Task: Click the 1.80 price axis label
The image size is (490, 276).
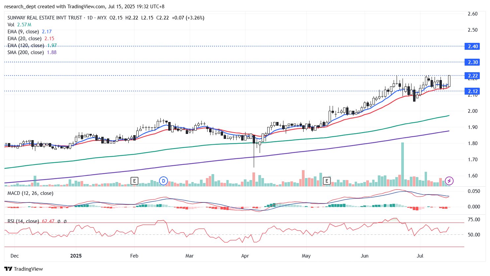Action: click(x=473, y=143)
